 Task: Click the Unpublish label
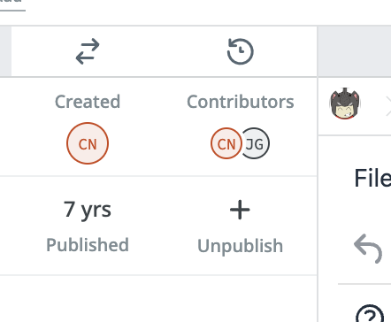point(240,246)
